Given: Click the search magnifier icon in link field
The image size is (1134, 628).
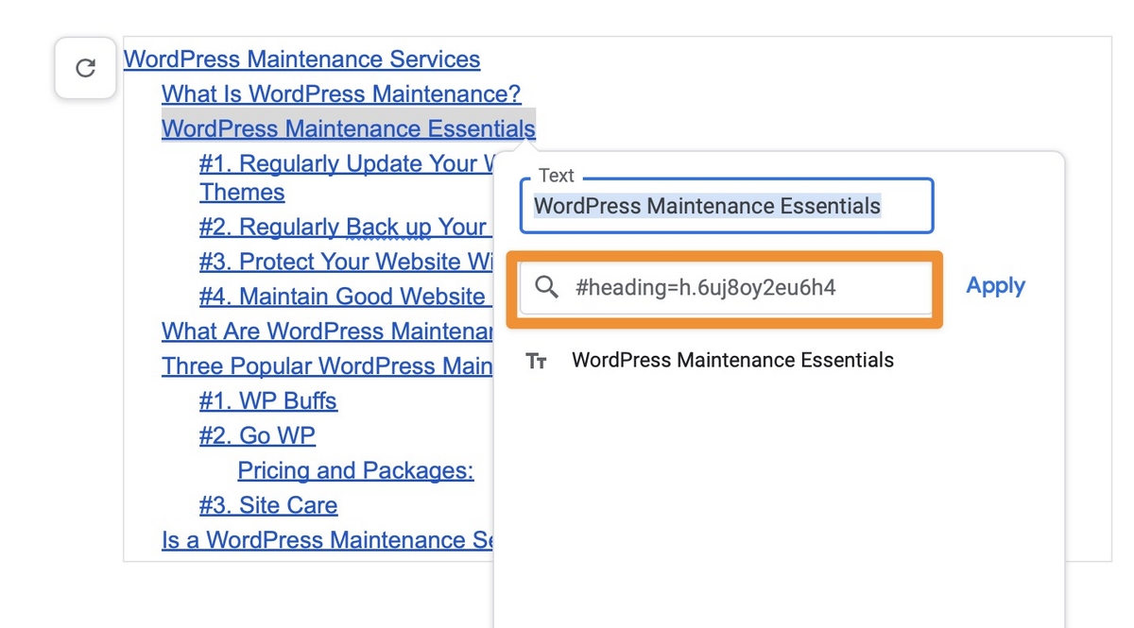Looking at the screenshot, I should click(546, 287).
